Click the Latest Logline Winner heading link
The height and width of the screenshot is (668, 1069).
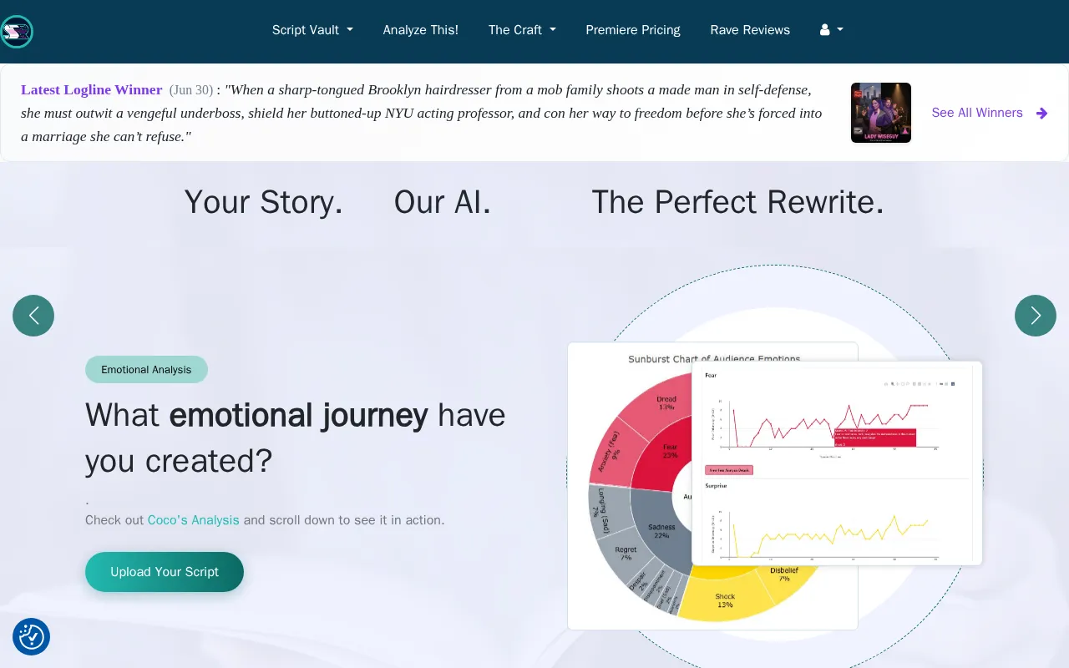tap(92, 90)
